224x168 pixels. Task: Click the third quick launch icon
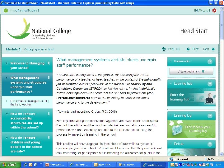35,165
